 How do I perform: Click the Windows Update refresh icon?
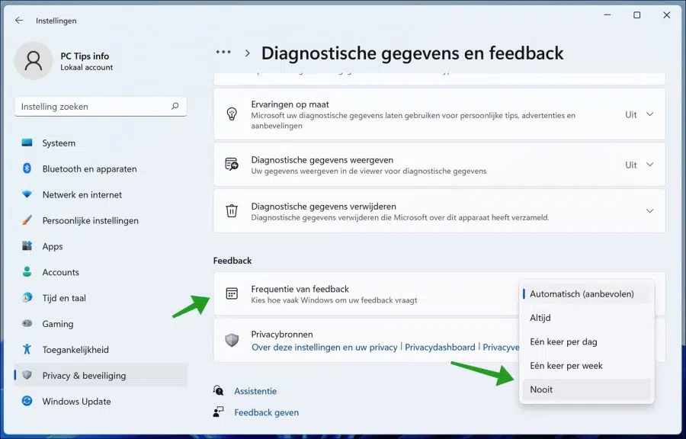tap(27, 401)
